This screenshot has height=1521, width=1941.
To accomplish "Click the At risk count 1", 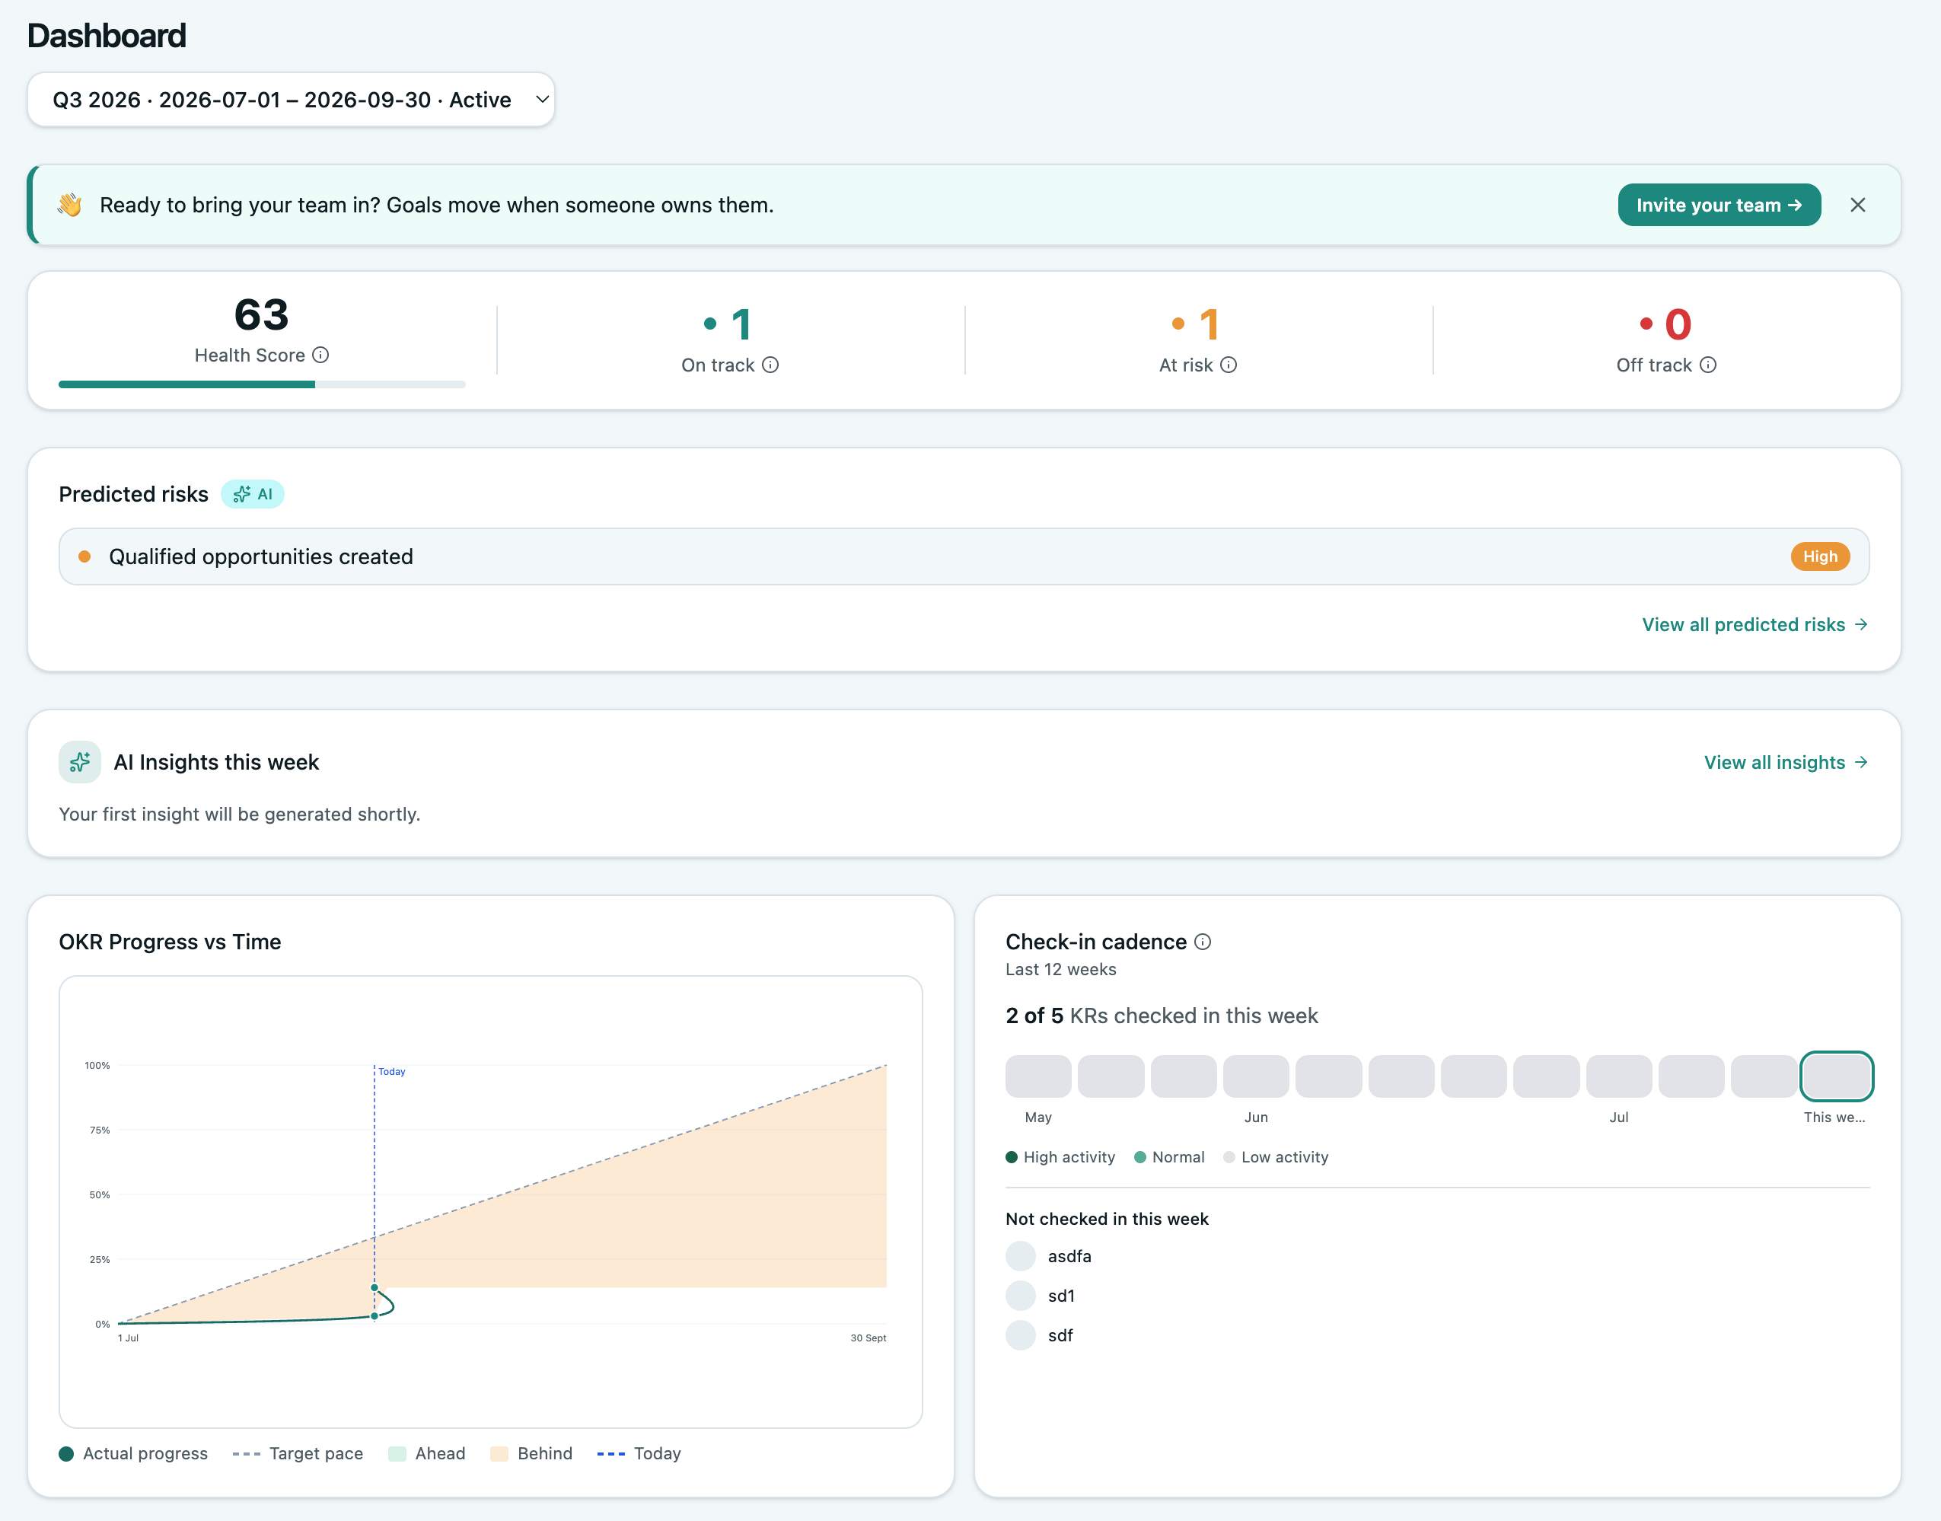I will click(x=1208, y=324).
